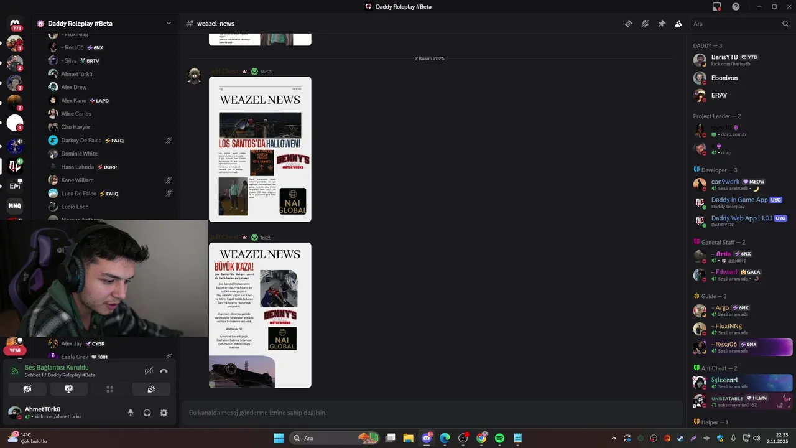Open can9work developer profile
This screenshot has width=796, height=448.
coord(741,184)
